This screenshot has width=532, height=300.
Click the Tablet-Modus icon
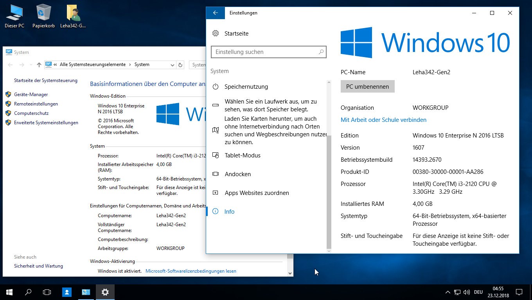coord(216,155)
